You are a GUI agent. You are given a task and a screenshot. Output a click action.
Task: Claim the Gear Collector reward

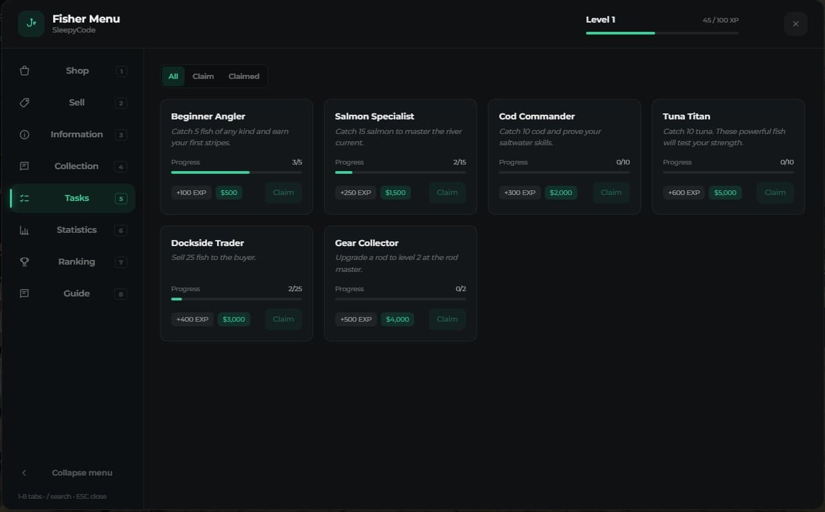coord(447,319)
